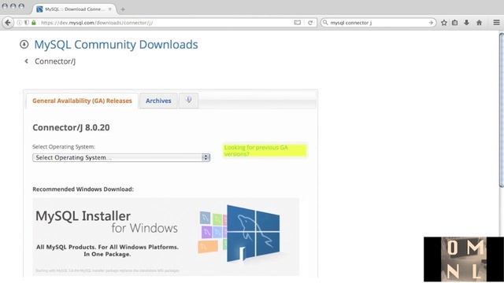The height and width of the screenshot is (283, 504).
Task: Click the macOS zoom window button
Action: point(21,6)
